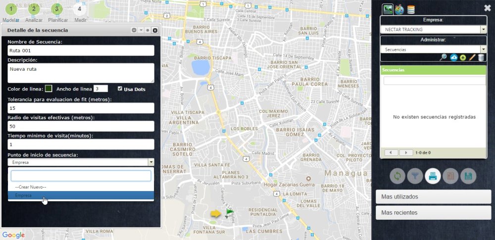The height and width of the screenshot is (240, 495).
Task: Edit the Tiempo minimo de visita field
Action: click(x=81, y=144)
